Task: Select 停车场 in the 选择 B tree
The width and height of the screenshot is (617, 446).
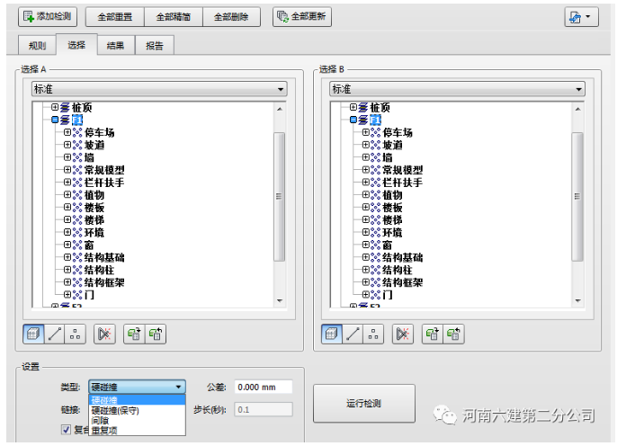Action: tap(398, 132)
